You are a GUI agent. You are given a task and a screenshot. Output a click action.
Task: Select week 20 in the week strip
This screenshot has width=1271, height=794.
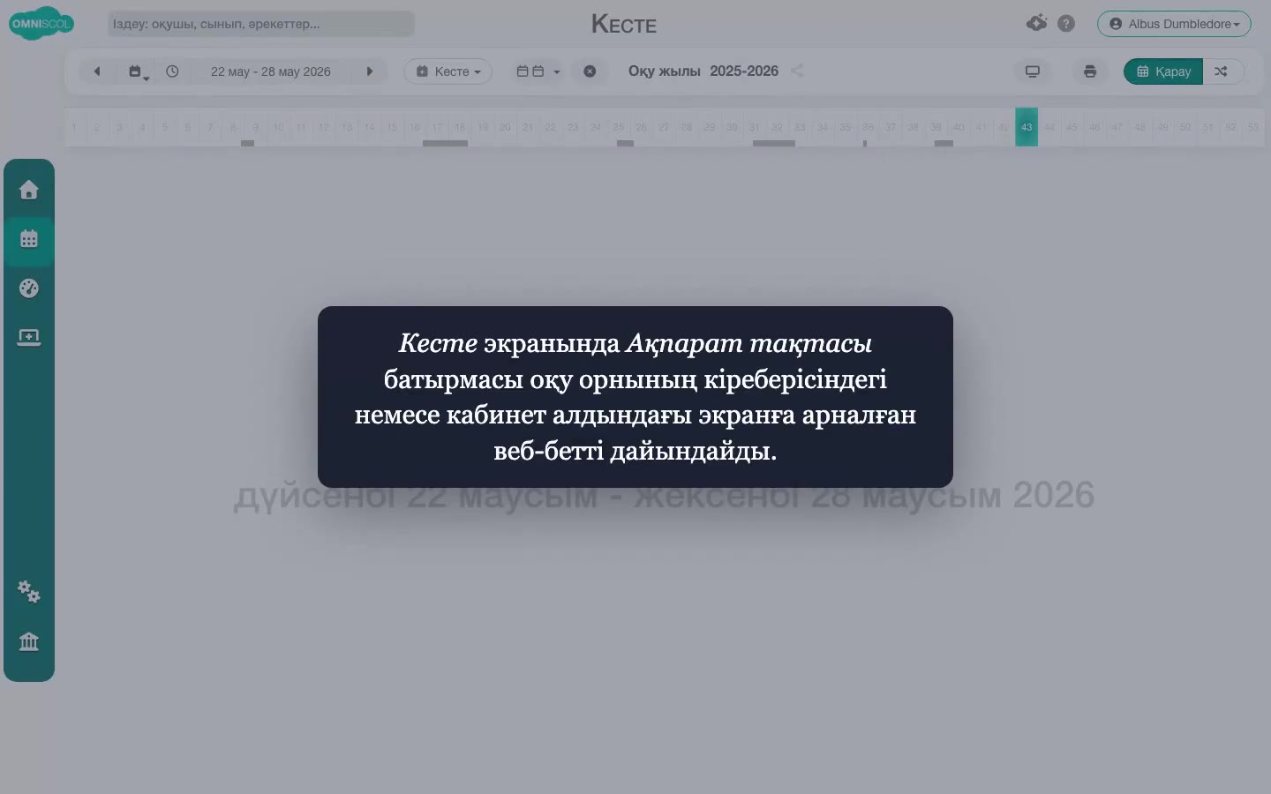(505, 127)
